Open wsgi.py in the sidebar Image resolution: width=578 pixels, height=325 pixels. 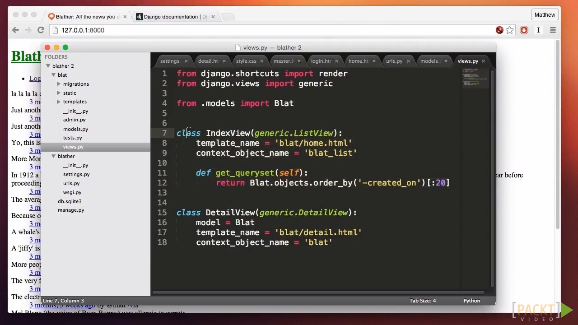(72, 192)
